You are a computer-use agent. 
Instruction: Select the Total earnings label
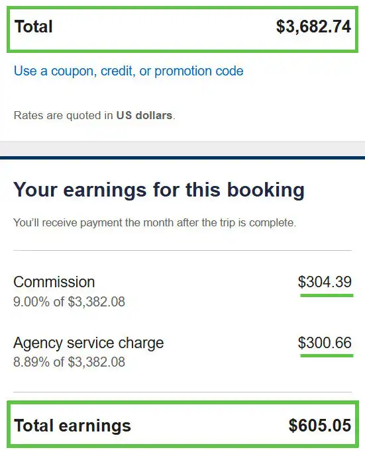[72, 426]
